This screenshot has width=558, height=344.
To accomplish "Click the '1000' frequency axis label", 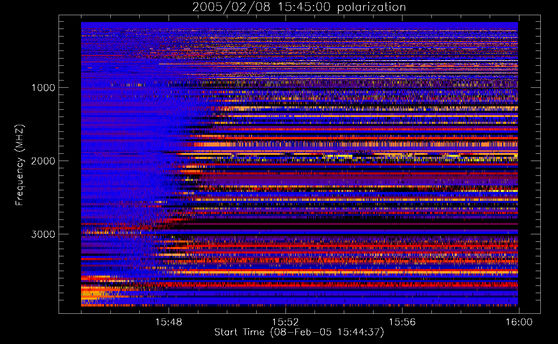I will click(43, 88).
